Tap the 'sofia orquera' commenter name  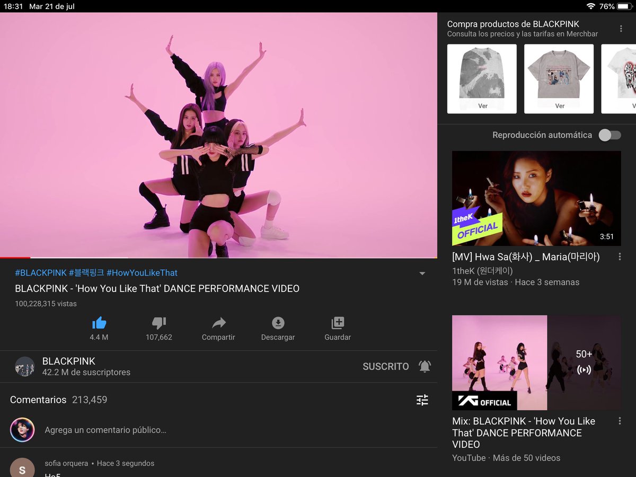click(66, 463)
